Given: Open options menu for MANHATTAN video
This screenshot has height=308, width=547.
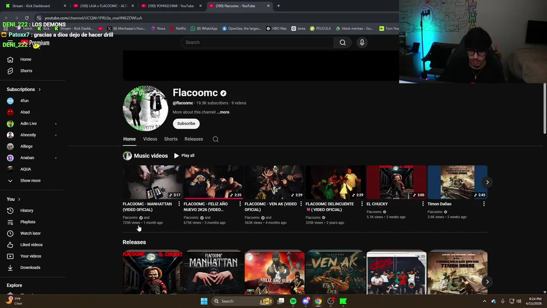Looking at the screenshot, I should pyautogui.click(x=179, y=204).
